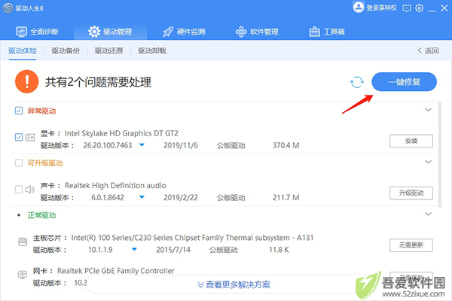Check the Realtek High Definition audio checkbox
Image resolution: width=452 pixels, height=301 pixels.
[x=19, y=189]
